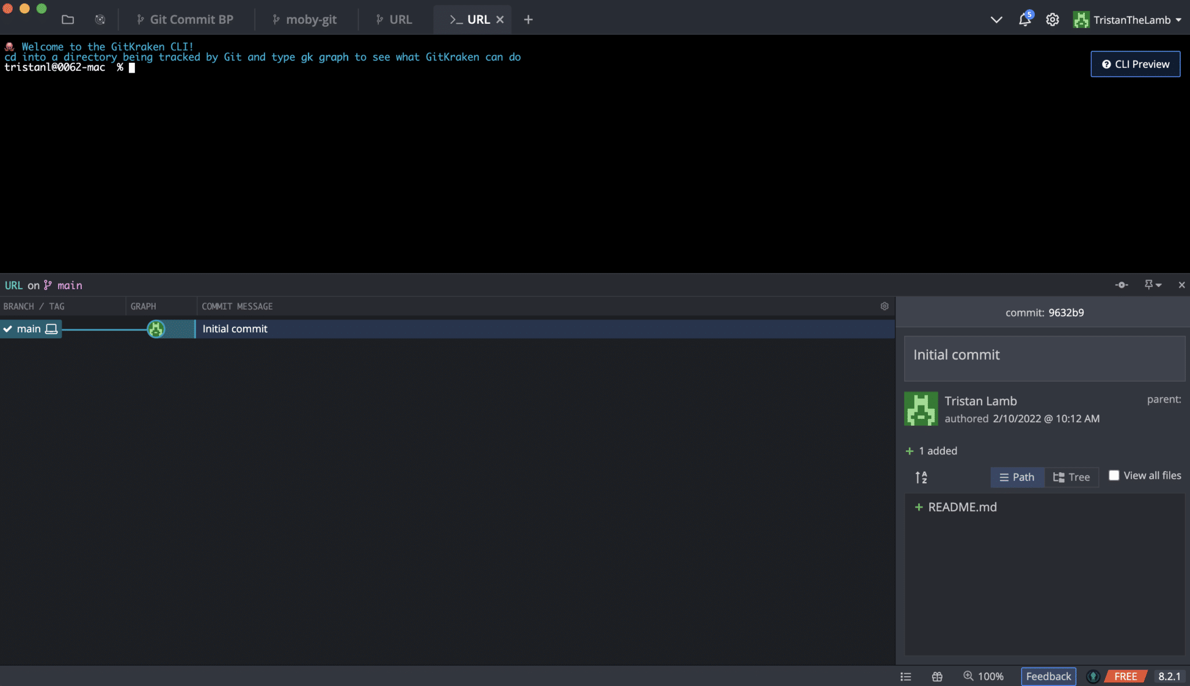Open graph column settings gear in the commit panel
Image resolution: width=1190 pixels, height=686 pixels.
(884, 306)
